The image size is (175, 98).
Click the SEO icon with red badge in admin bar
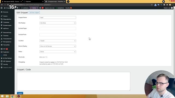point(41,8)
